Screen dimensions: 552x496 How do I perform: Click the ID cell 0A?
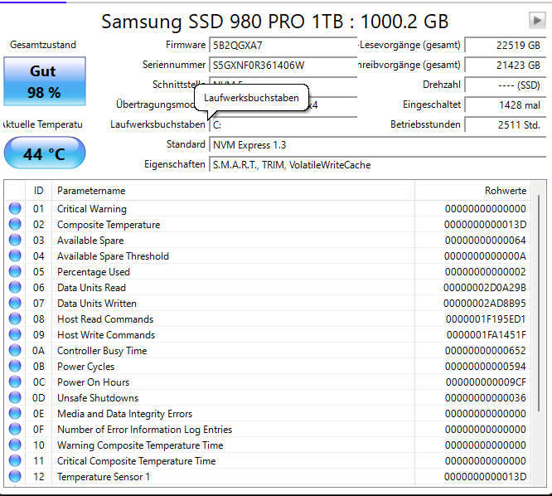tap(38, 351)
